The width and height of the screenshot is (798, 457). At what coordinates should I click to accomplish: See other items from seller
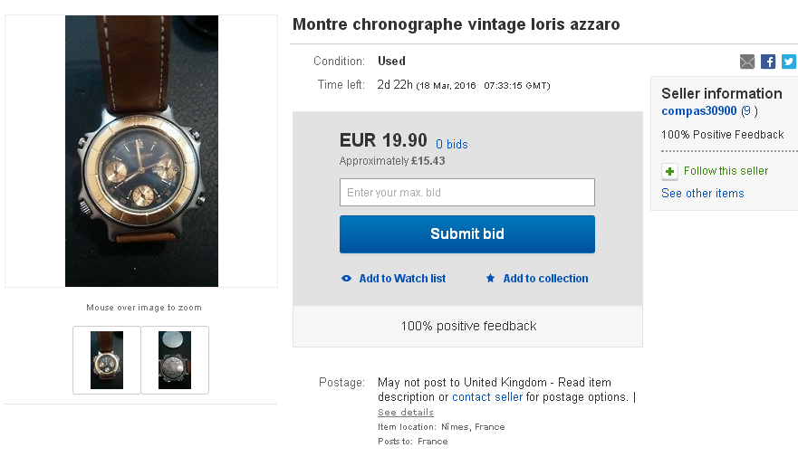pos(702,194)
